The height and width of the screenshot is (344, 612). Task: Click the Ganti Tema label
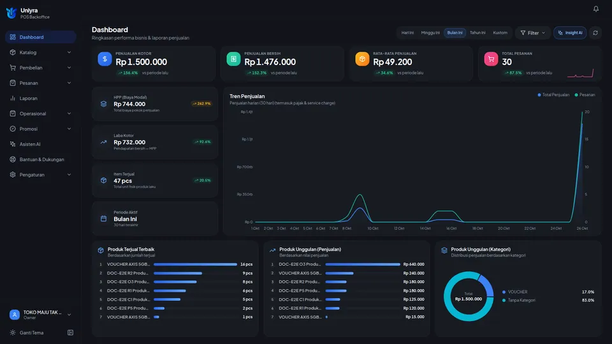click(x=32, y=333)
